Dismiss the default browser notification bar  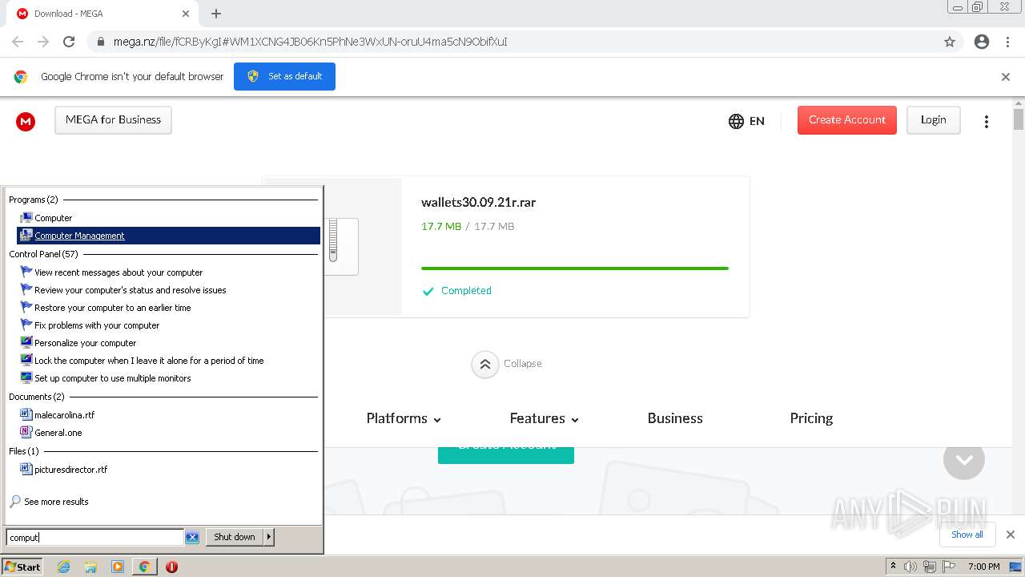[x=1006, y=77]
